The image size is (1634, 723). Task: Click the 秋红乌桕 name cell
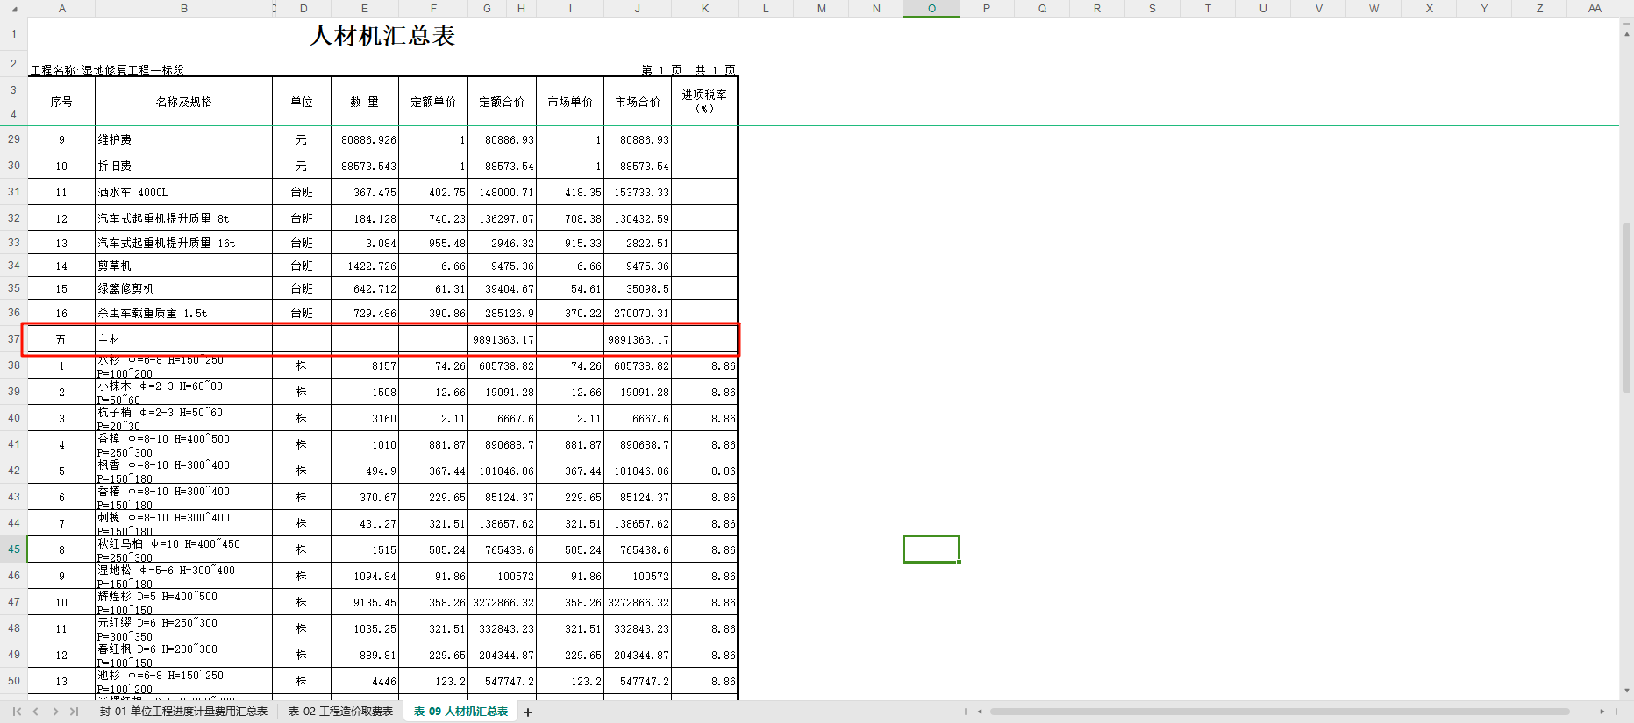coord(184,549)
